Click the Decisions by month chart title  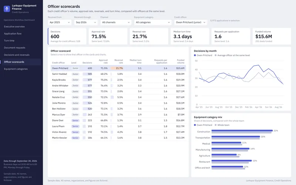pyautogui.click(x=205, y=51)
